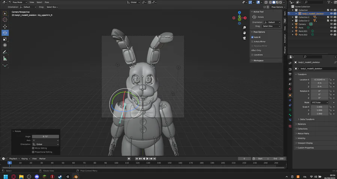Click the viewport zoom magnifier icon
Viewport: 337px width, 179px height.
click(x=245, y=28)
